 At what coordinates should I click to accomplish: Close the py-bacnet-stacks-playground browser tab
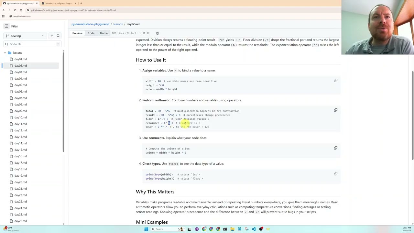(37, 3)
